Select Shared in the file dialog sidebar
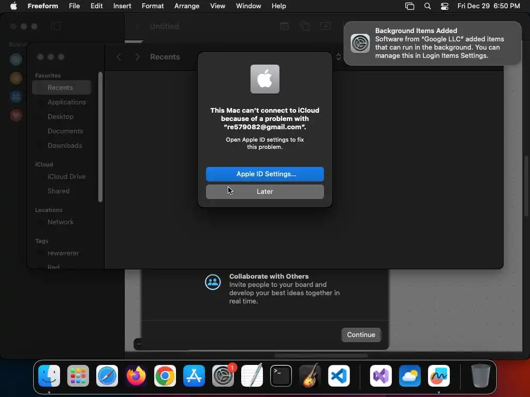 (x=62, y=191)
